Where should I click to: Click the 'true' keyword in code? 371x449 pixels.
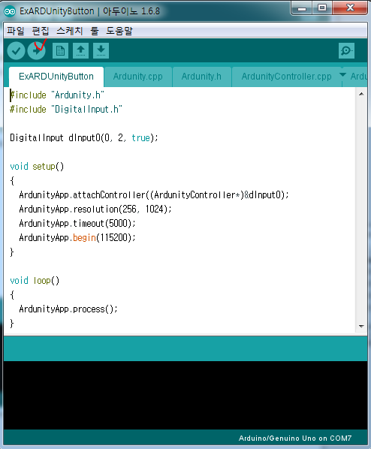[140, 138]
